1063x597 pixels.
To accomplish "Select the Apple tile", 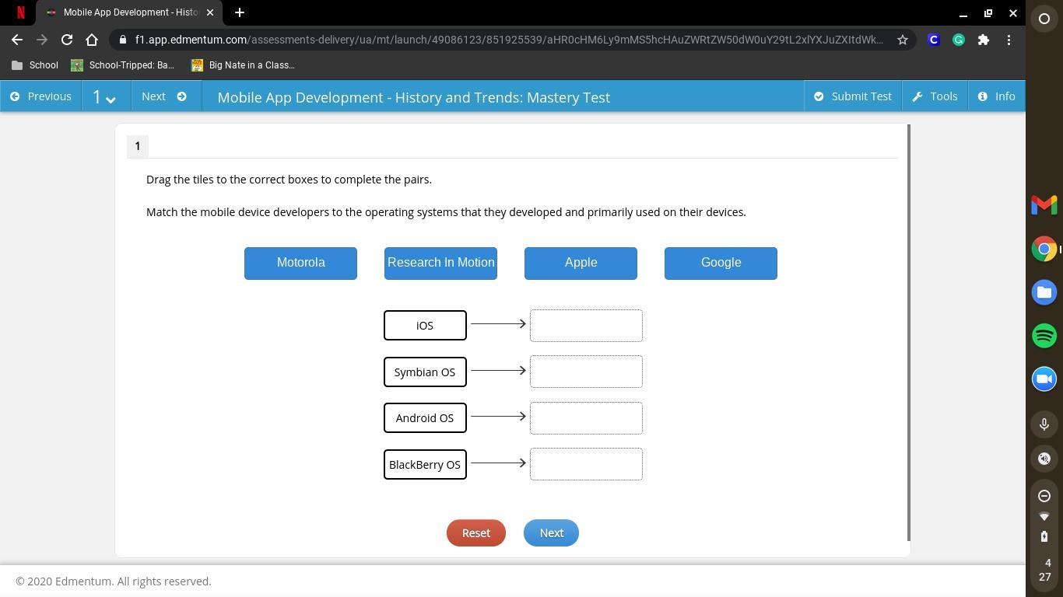I will pos(581,263).
